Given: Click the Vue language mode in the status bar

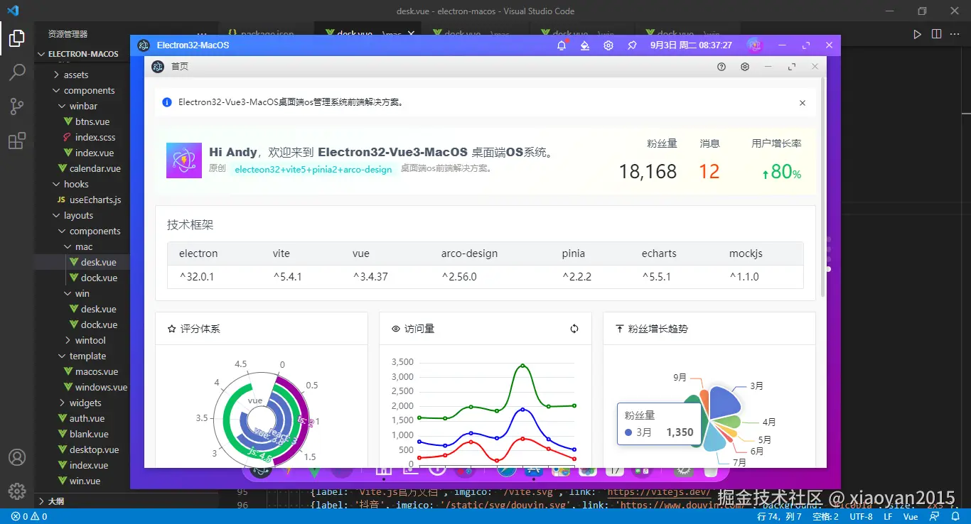Looking at the screenshot, I should pos(911,516).
